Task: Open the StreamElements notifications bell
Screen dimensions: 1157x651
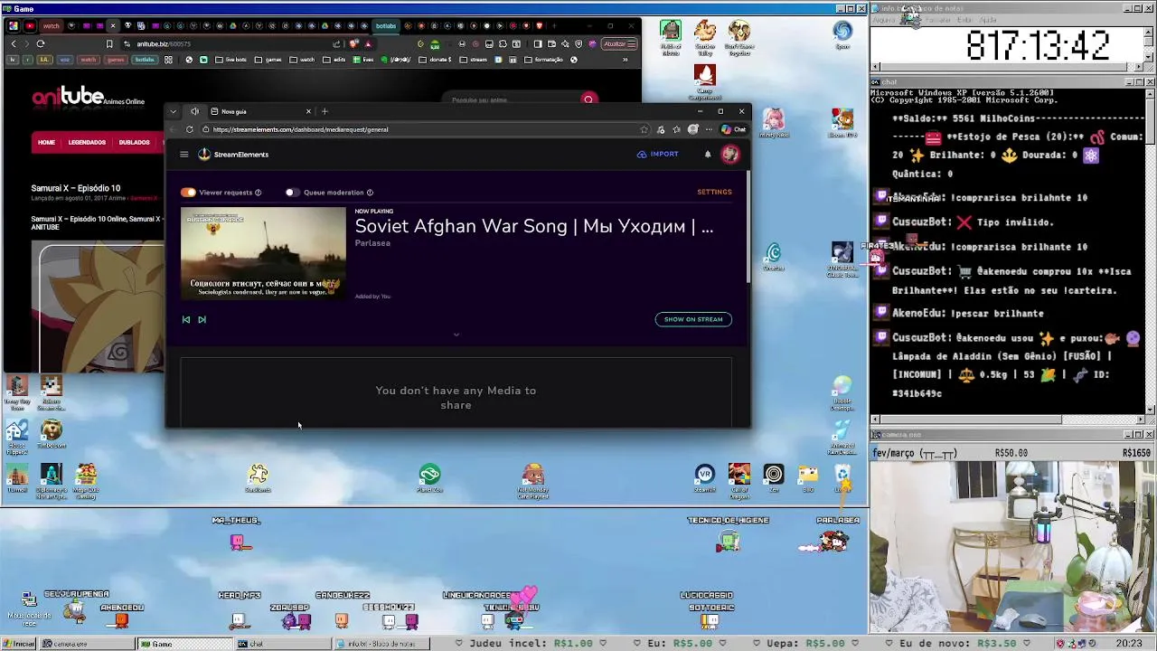Action: (x=708, y=155)
